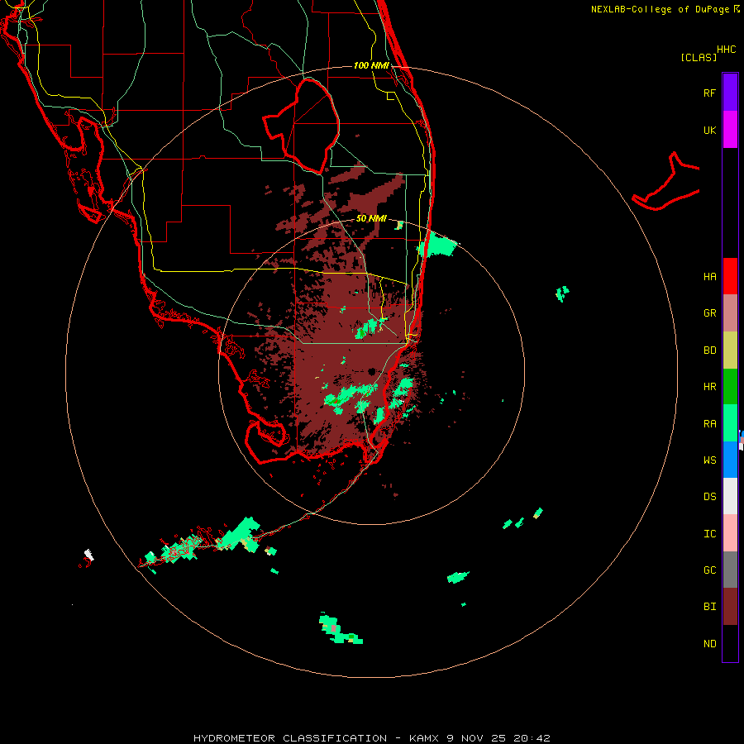Click the IC light pink legend swatch
The image size is (744, 744).
730,533
